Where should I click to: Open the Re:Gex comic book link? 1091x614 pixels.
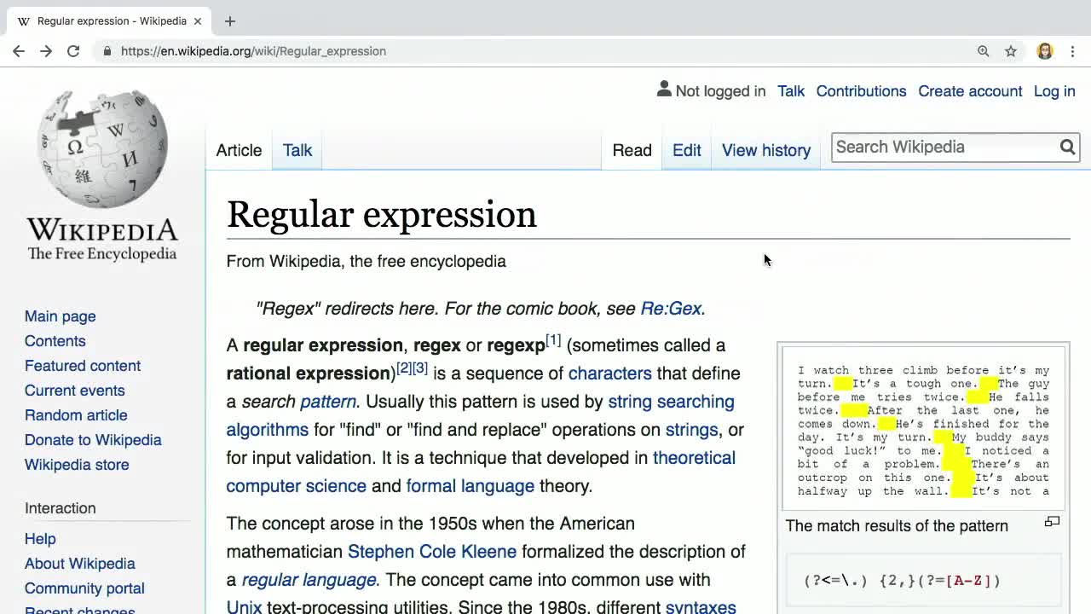[671, 309]
